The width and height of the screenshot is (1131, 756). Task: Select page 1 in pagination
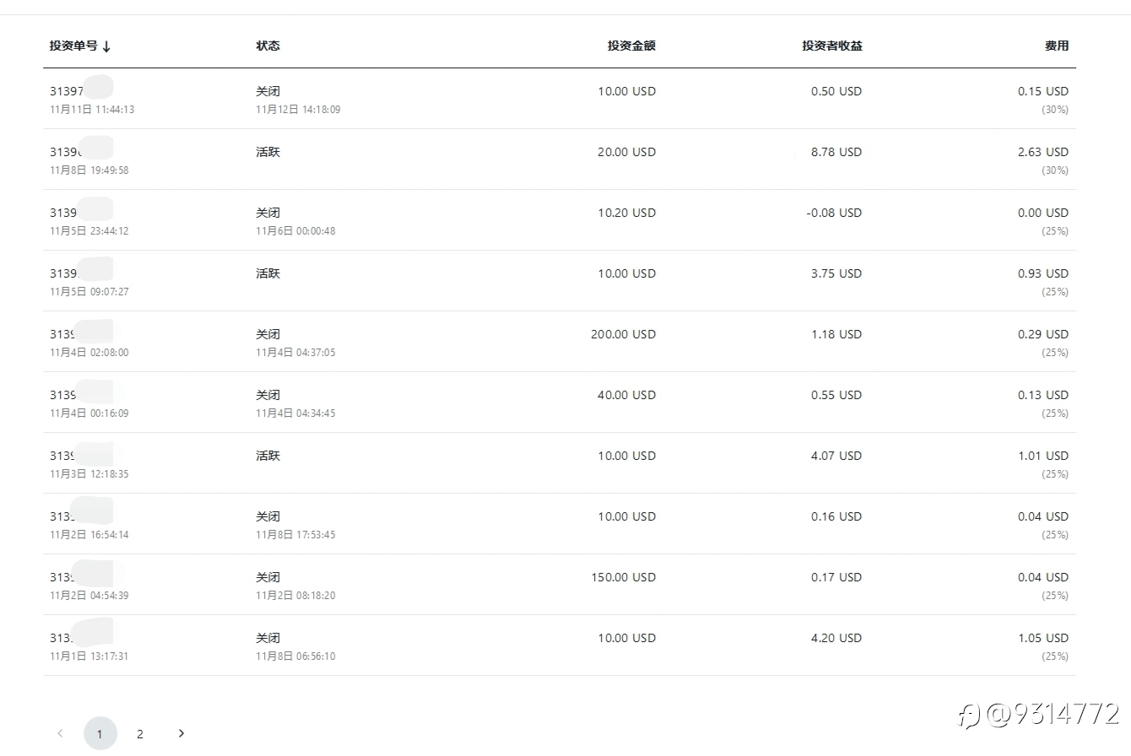pyautogui.click(x=100, y=734)
